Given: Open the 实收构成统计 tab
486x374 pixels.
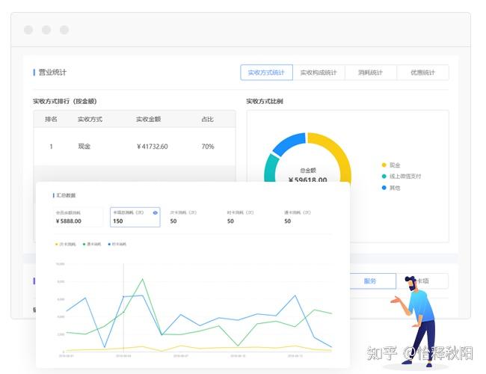Looking at the screenshot, I should (319, 73).
